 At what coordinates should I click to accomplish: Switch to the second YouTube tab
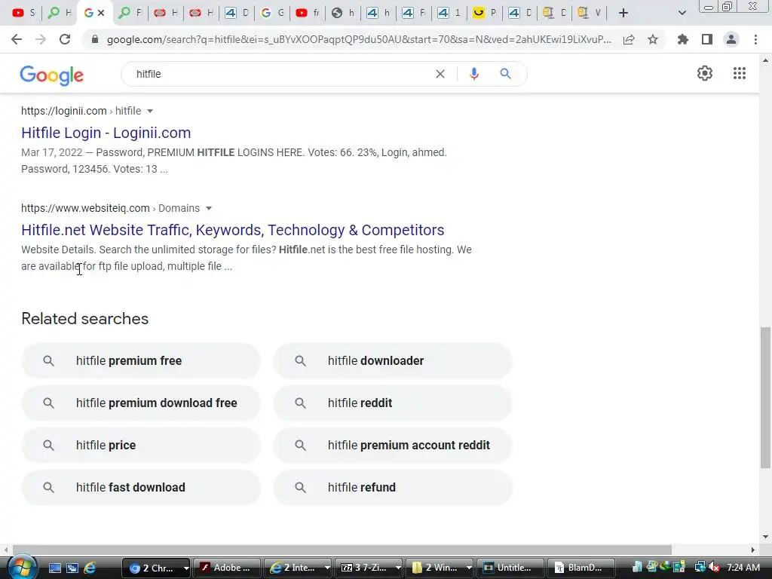307,13
